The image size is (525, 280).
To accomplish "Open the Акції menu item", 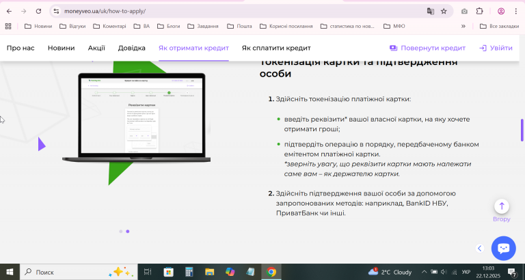I will point(96,48).
